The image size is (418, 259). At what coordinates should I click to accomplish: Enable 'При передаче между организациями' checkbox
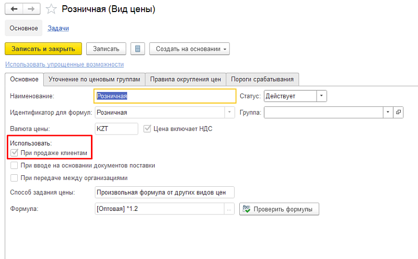[15, 177]
